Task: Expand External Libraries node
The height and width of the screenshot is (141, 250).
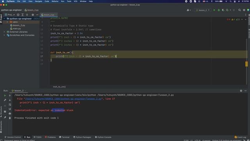Action: (4, 32)
